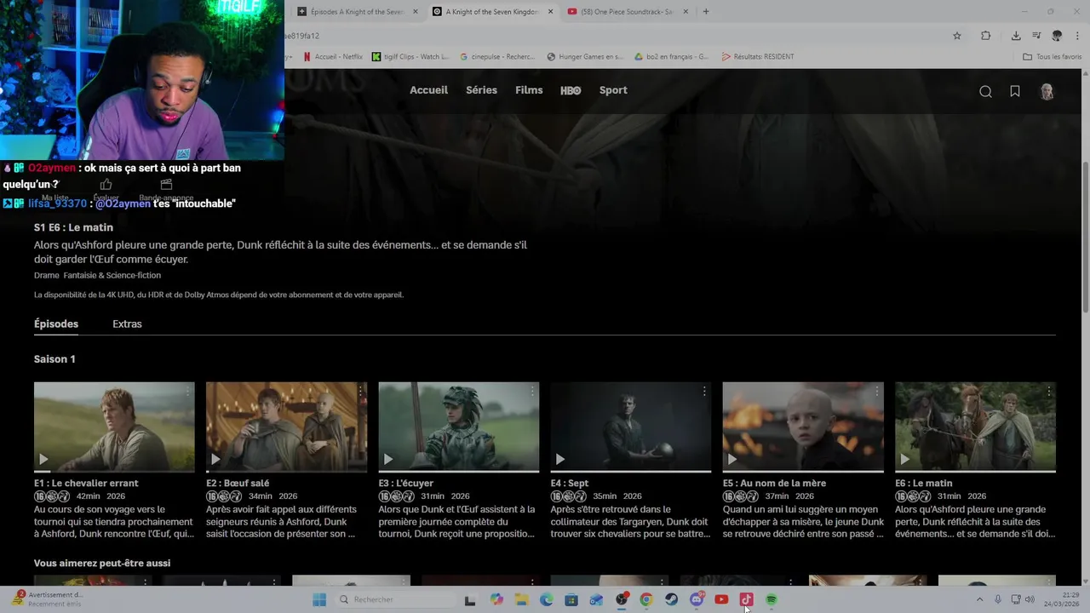Open the bookmark watchlist icon in header
Viewport: 1090px width, 613px height.
(1015, 92)
